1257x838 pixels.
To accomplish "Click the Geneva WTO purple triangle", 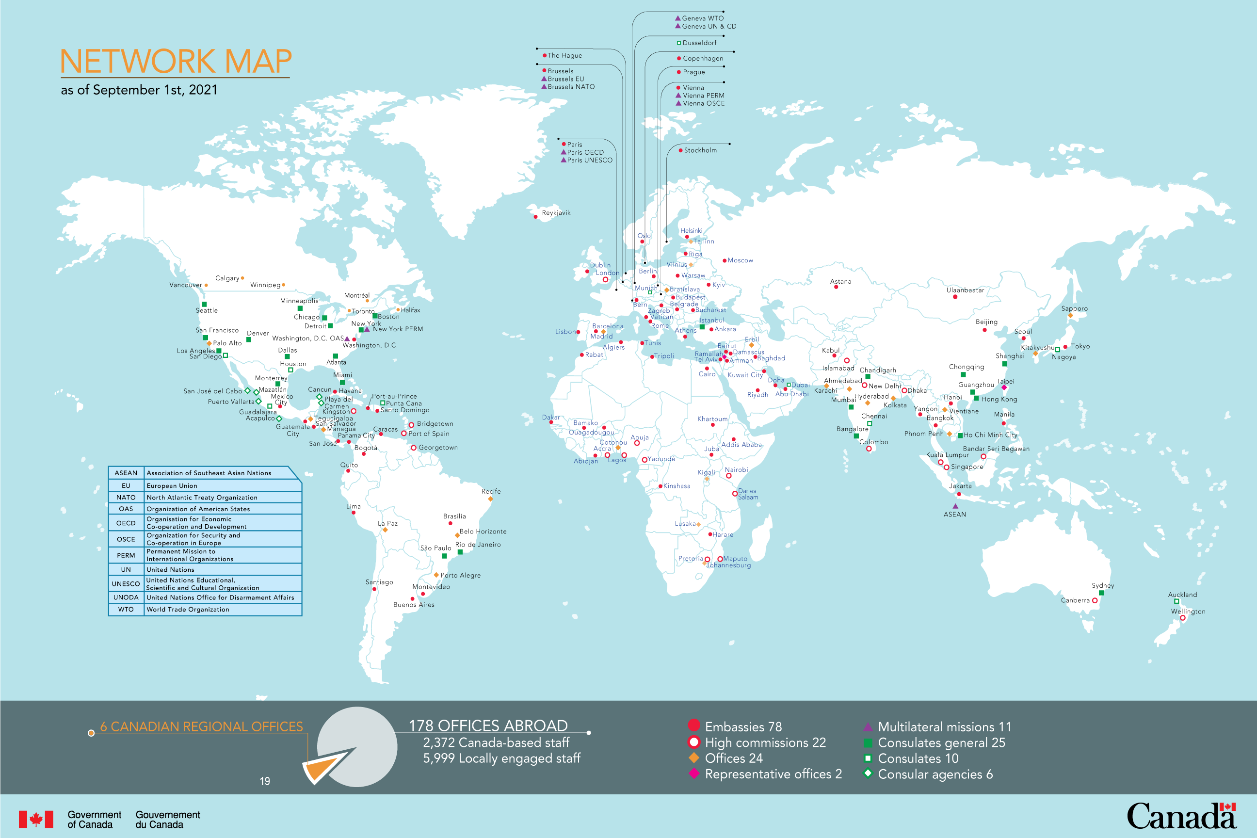I will pyautogui.click(x=677, y=18).
